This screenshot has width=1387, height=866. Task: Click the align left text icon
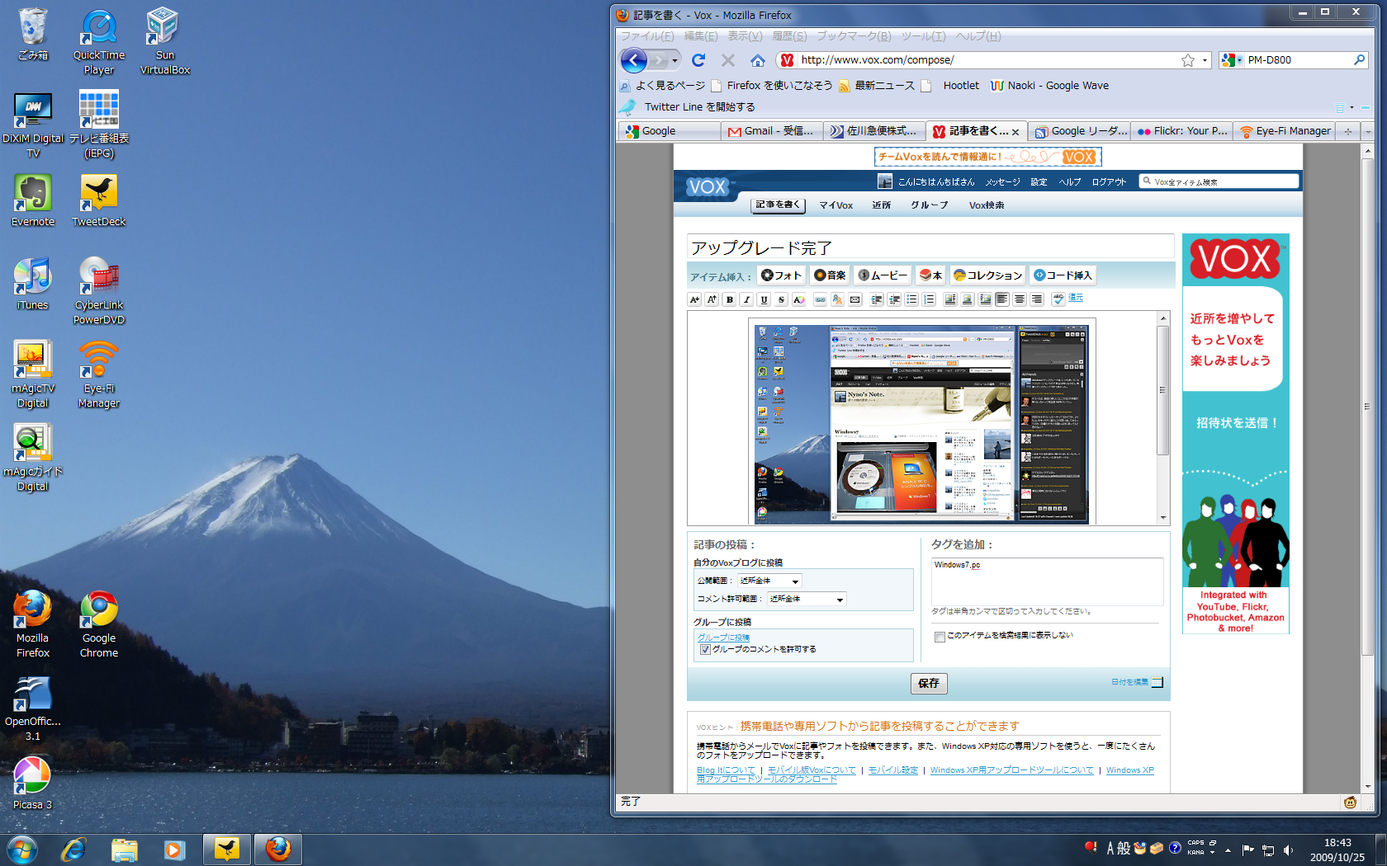pos(1002,299)
